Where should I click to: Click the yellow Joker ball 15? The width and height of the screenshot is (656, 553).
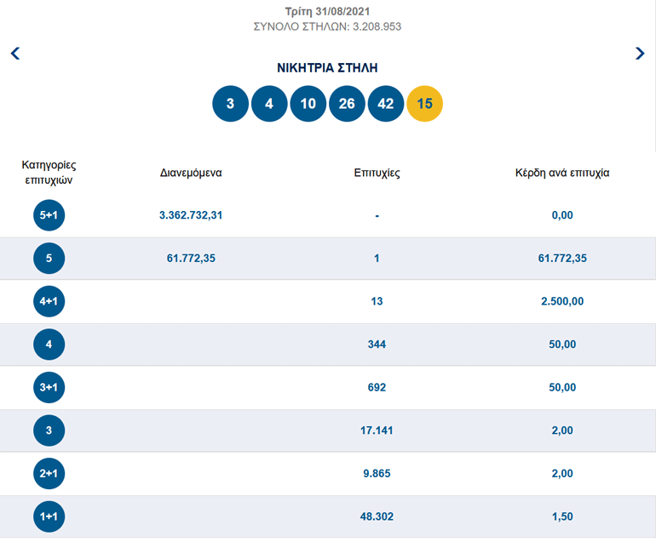[425, 104]
